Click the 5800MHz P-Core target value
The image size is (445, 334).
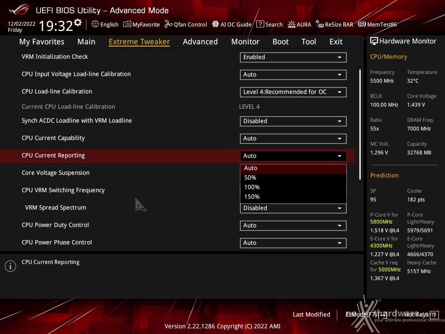point(381,222)
